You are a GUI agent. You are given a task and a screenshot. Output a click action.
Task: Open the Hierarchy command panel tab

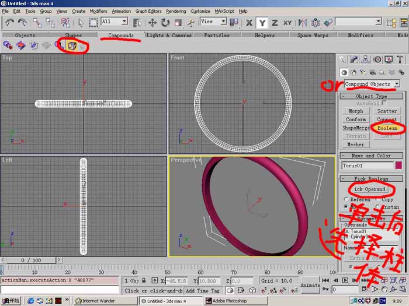click(365, 59)
